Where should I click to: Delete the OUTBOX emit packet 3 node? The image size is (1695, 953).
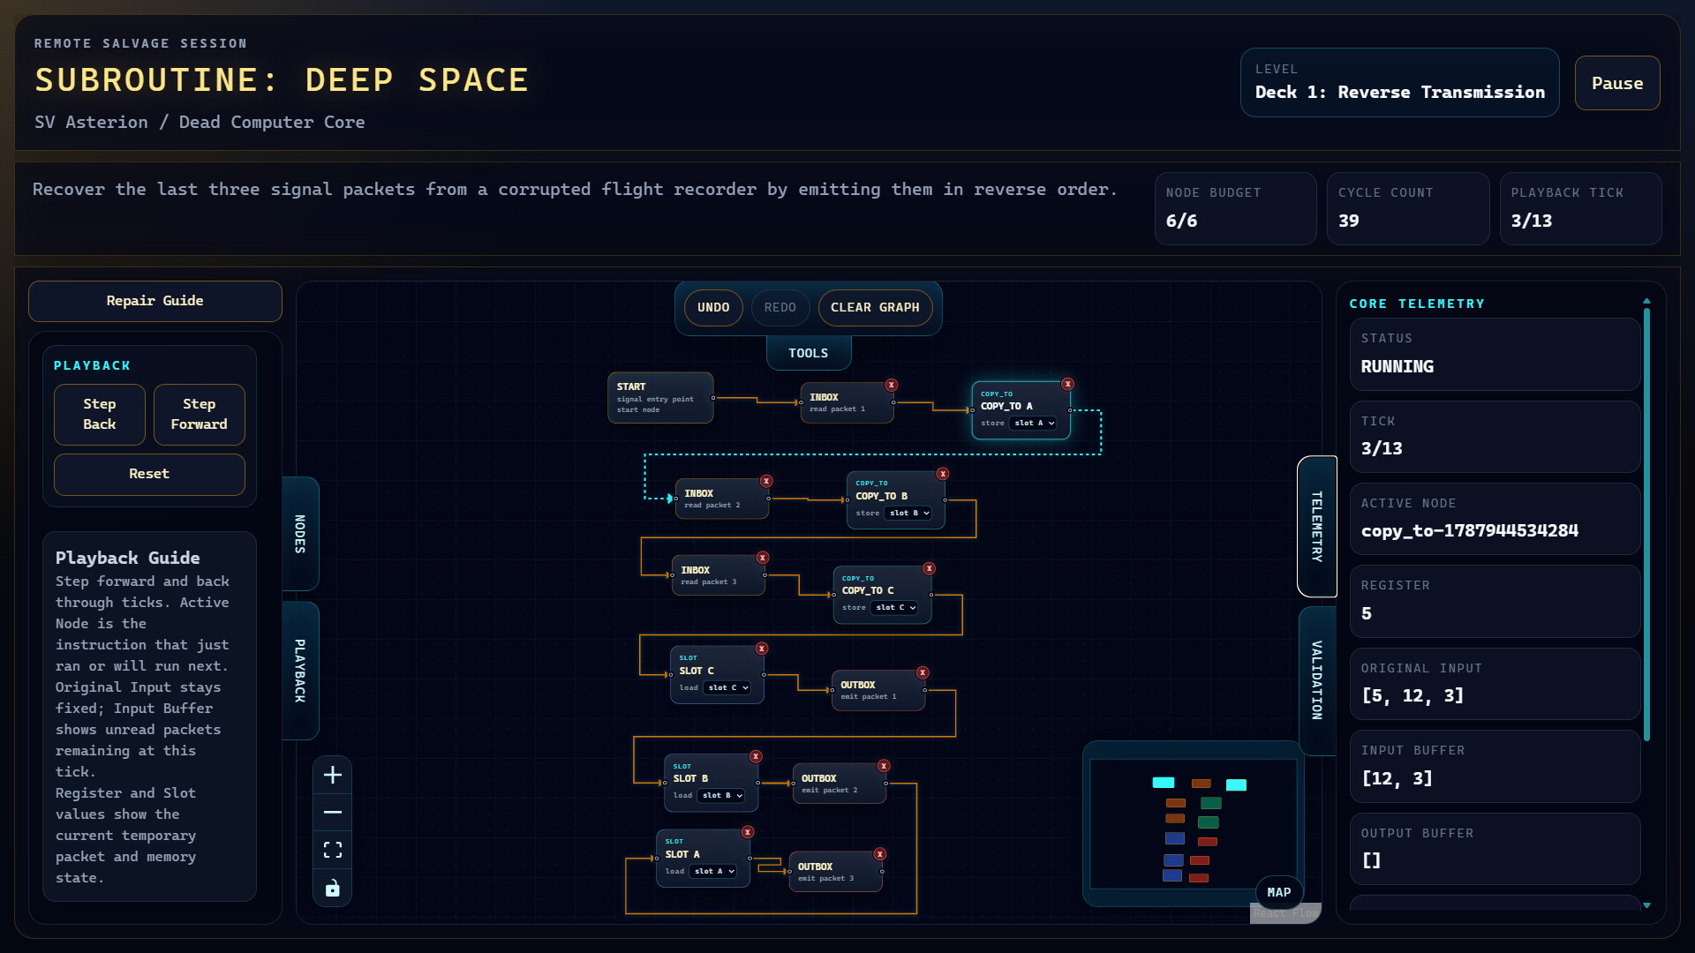880,854
